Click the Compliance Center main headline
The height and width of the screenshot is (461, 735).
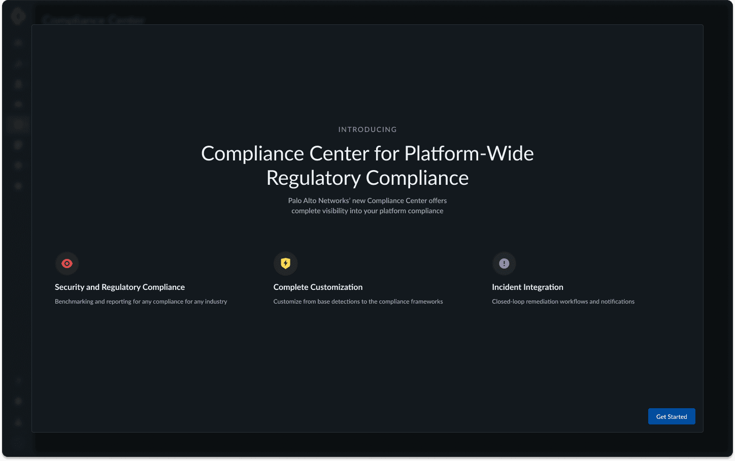point(367,166)
